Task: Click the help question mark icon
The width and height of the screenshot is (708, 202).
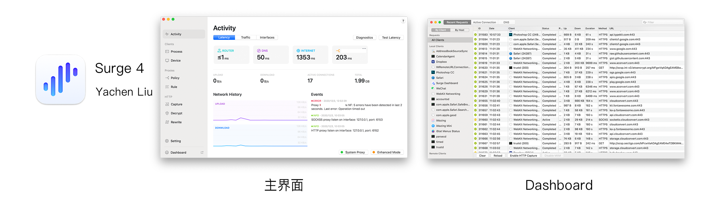Action: tap(403, 21)
